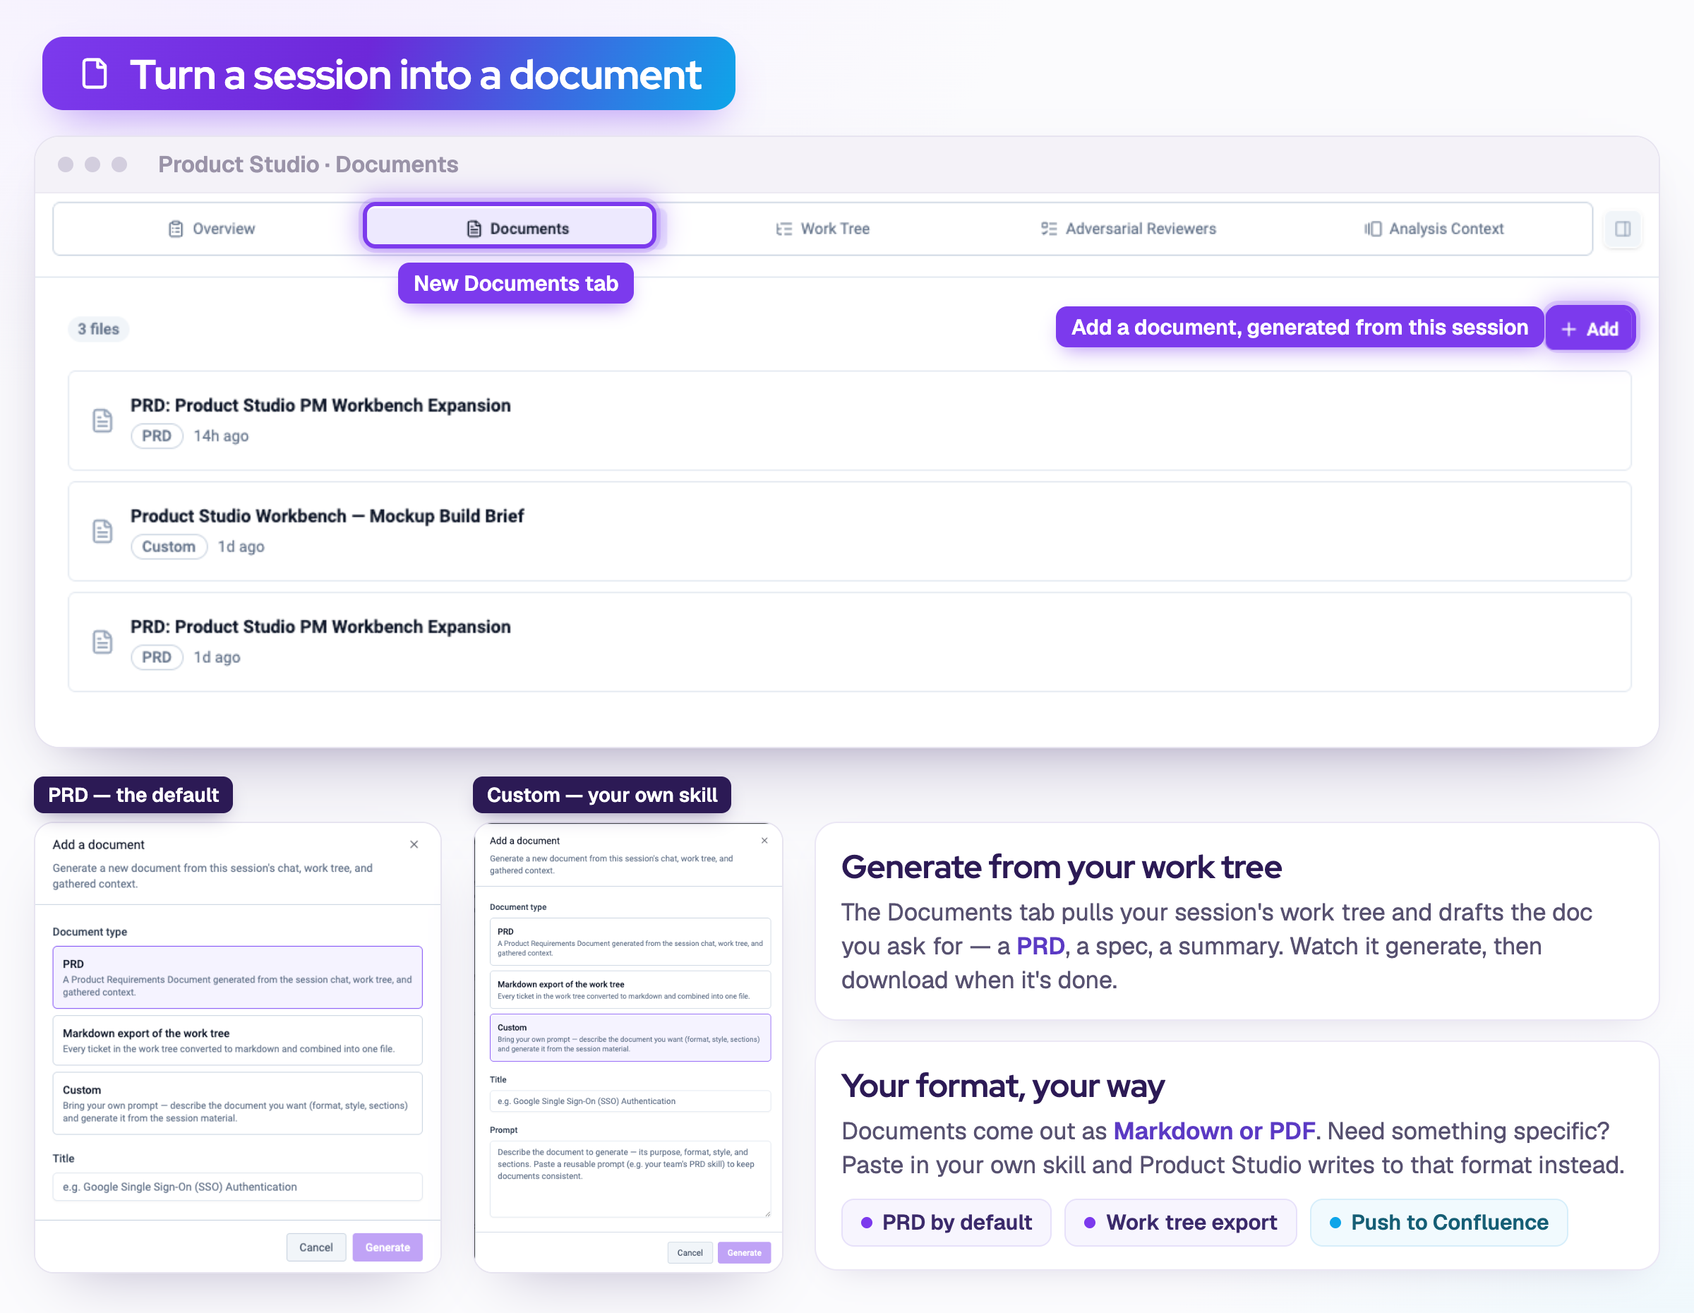Go to the Work Tree tab

(x=823, y=229)
